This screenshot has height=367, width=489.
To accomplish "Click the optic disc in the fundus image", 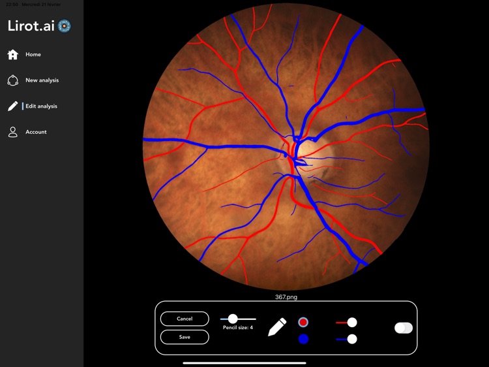I will [307, 155].
